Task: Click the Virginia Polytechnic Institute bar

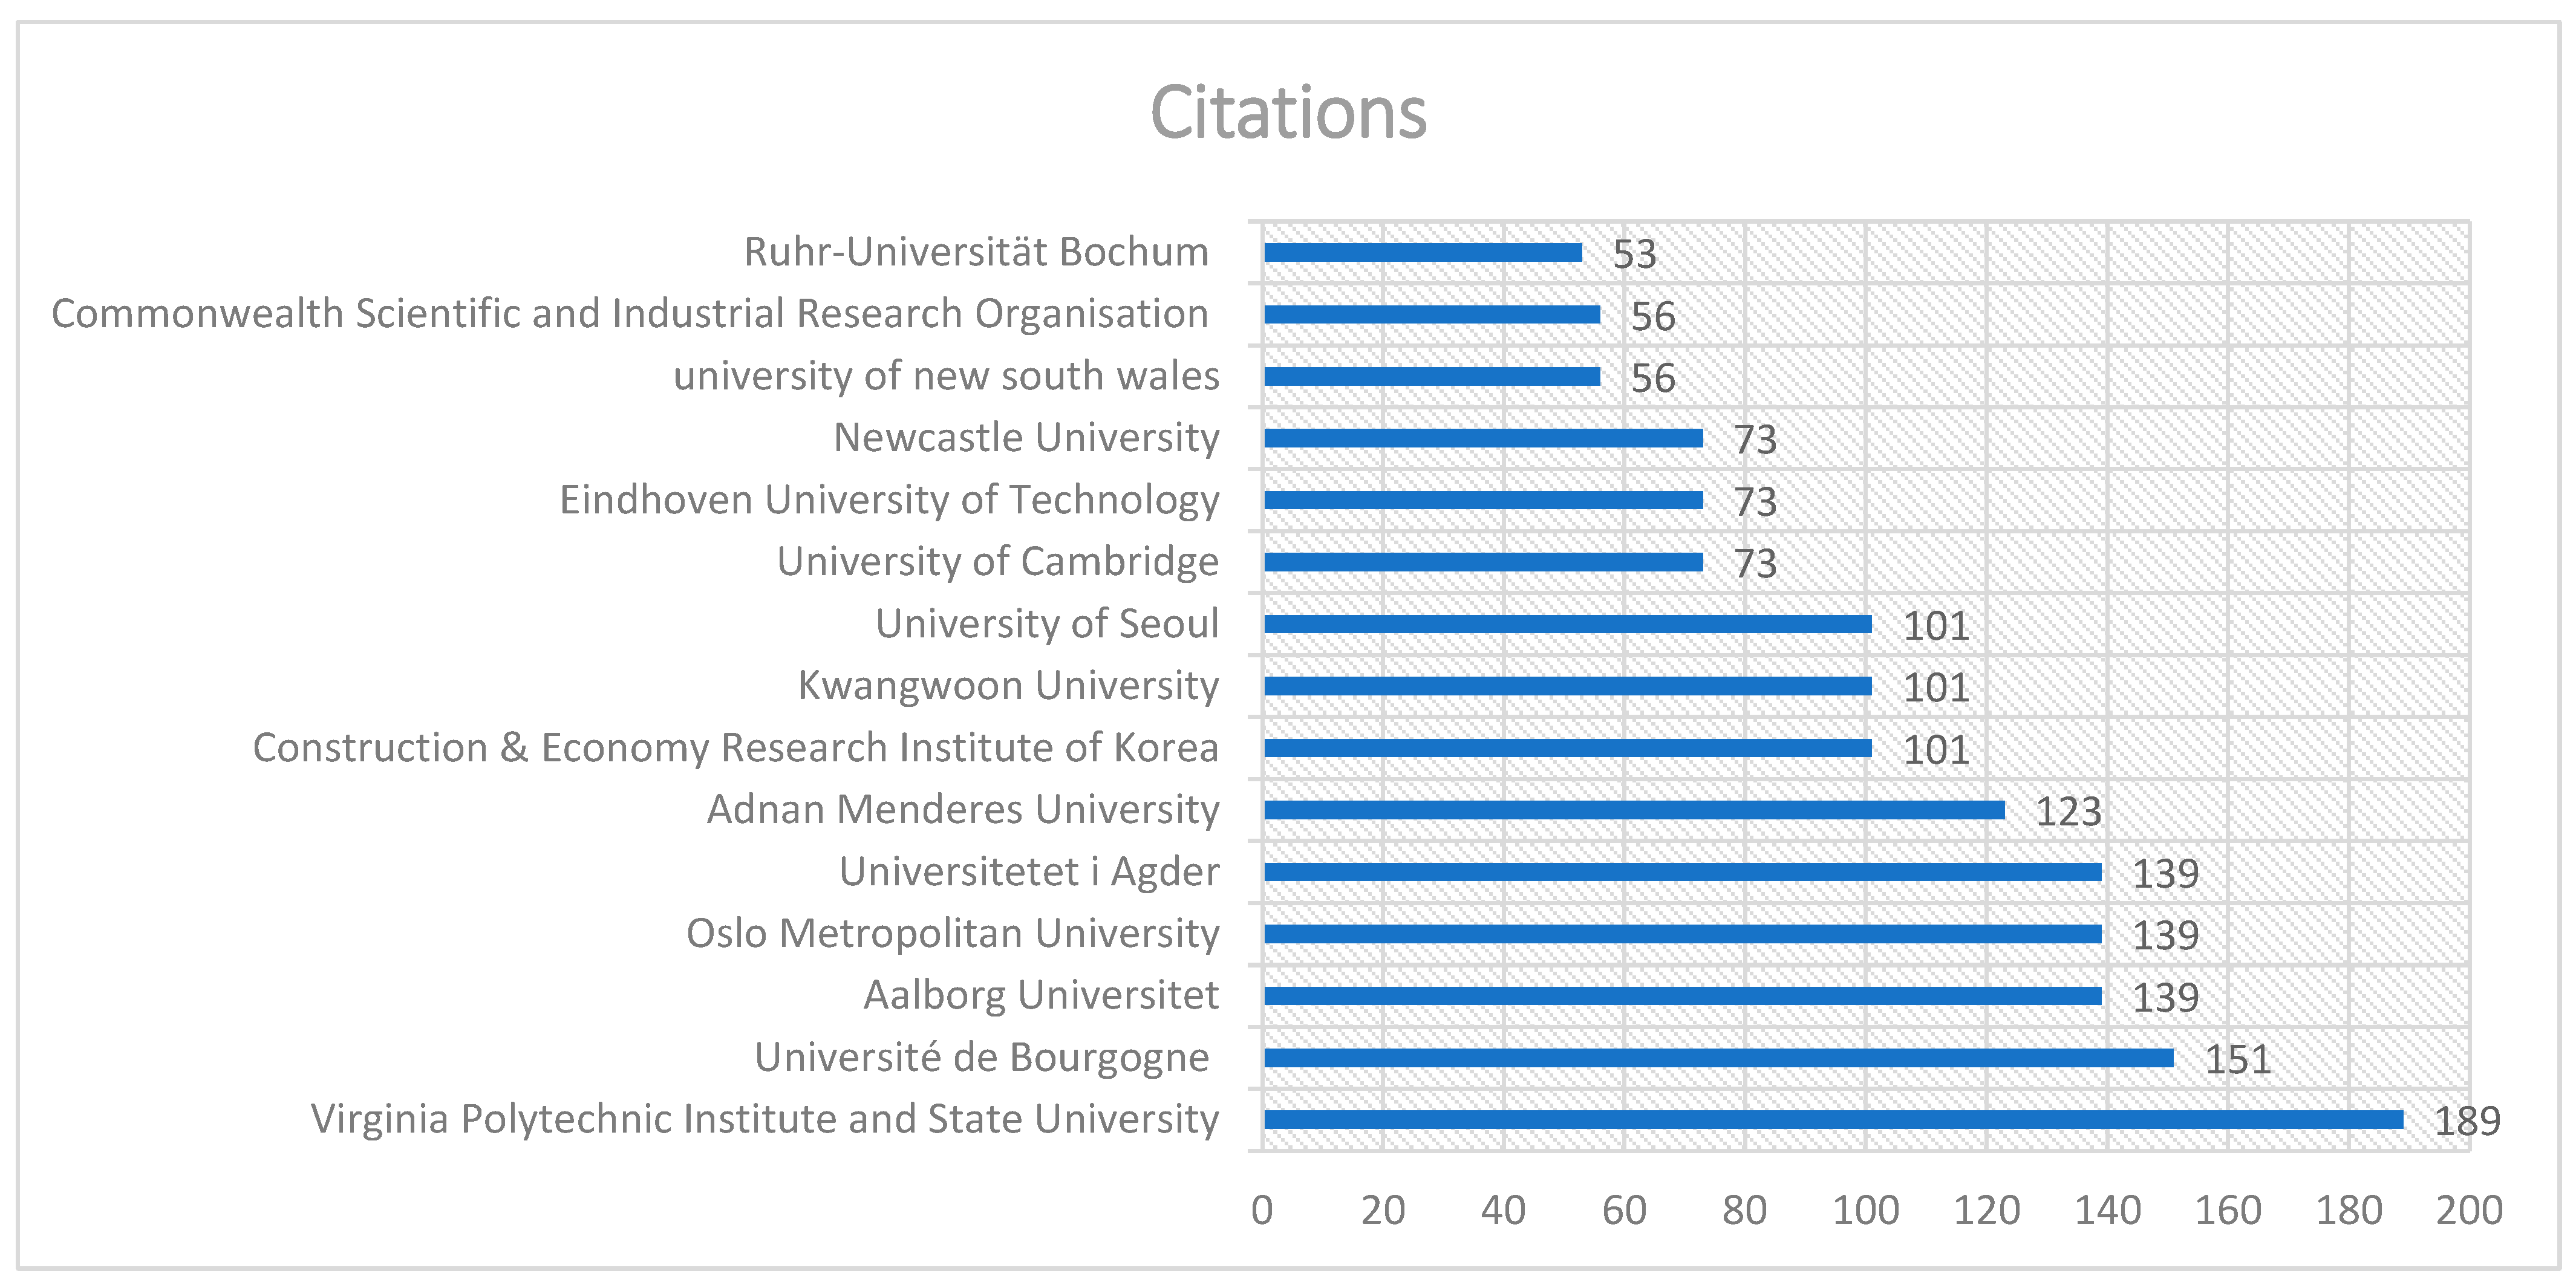Action: [1832, 1119]
